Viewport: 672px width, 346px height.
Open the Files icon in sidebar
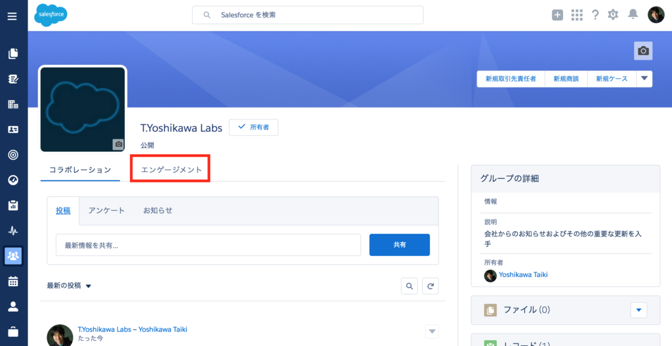(13, 54)
